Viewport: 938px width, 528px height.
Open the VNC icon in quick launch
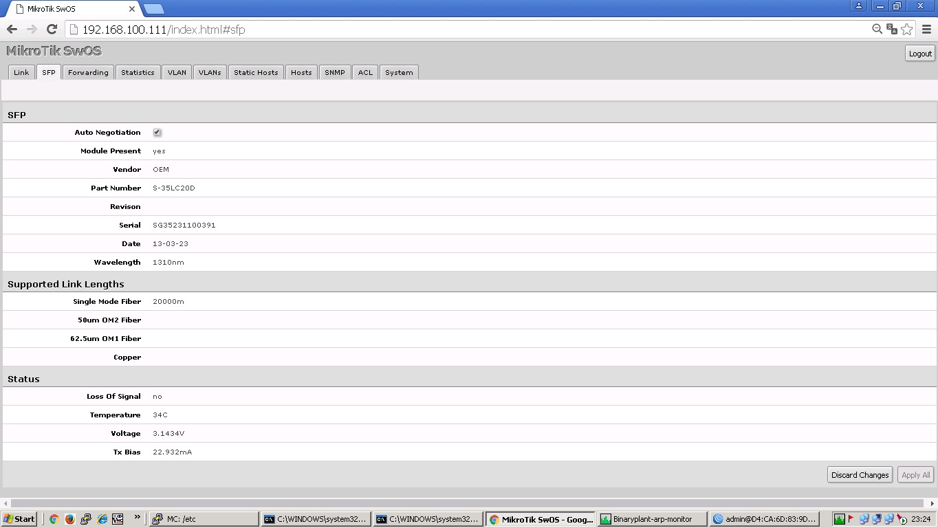[x=118, y=519]
